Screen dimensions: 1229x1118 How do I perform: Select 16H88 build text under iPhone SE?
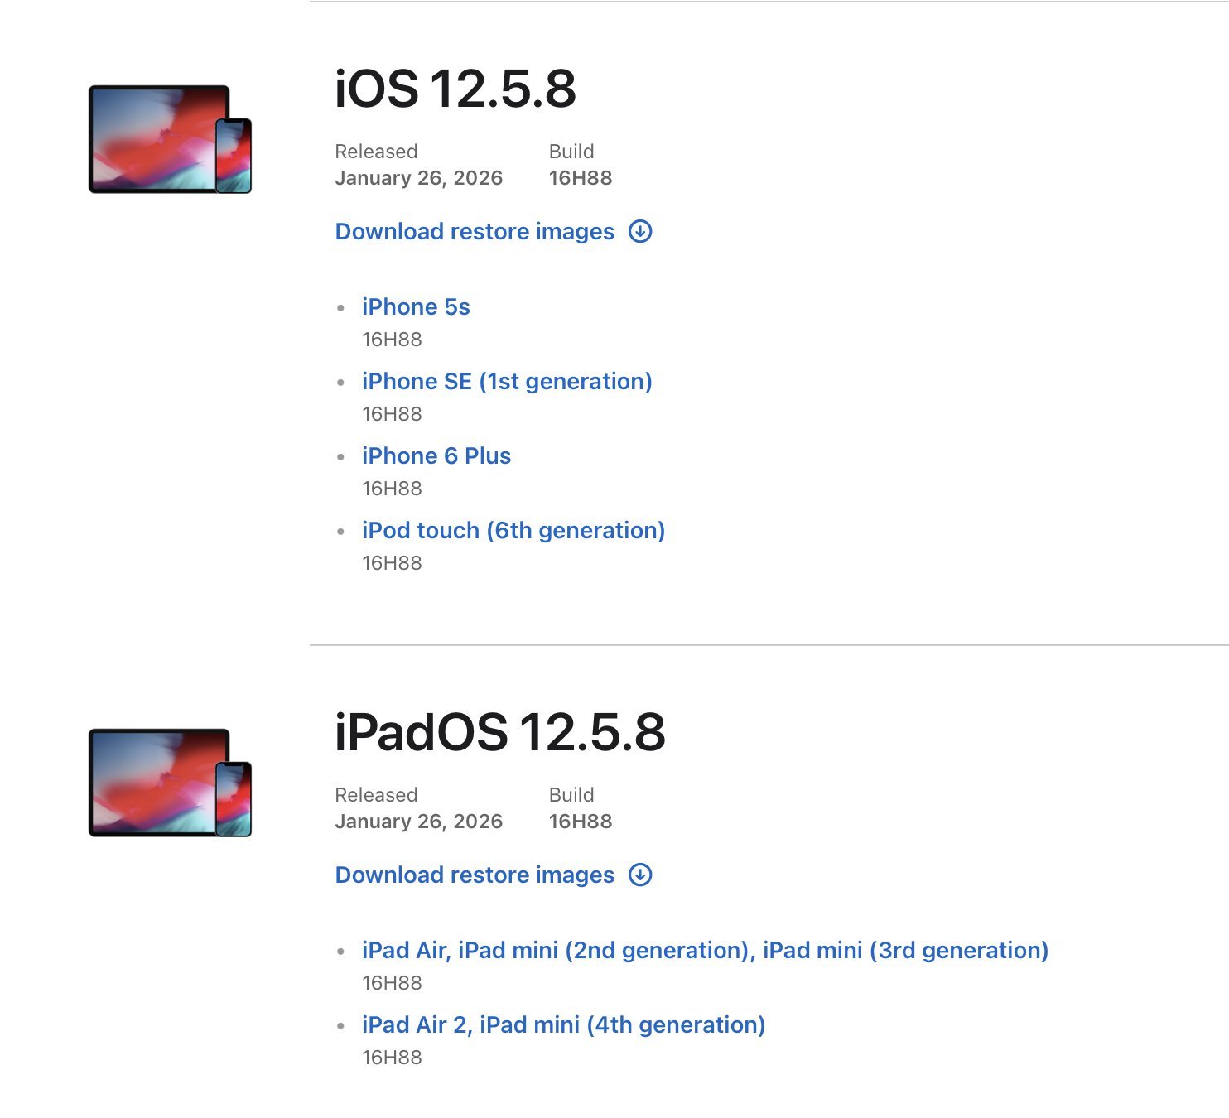[392, 414]
